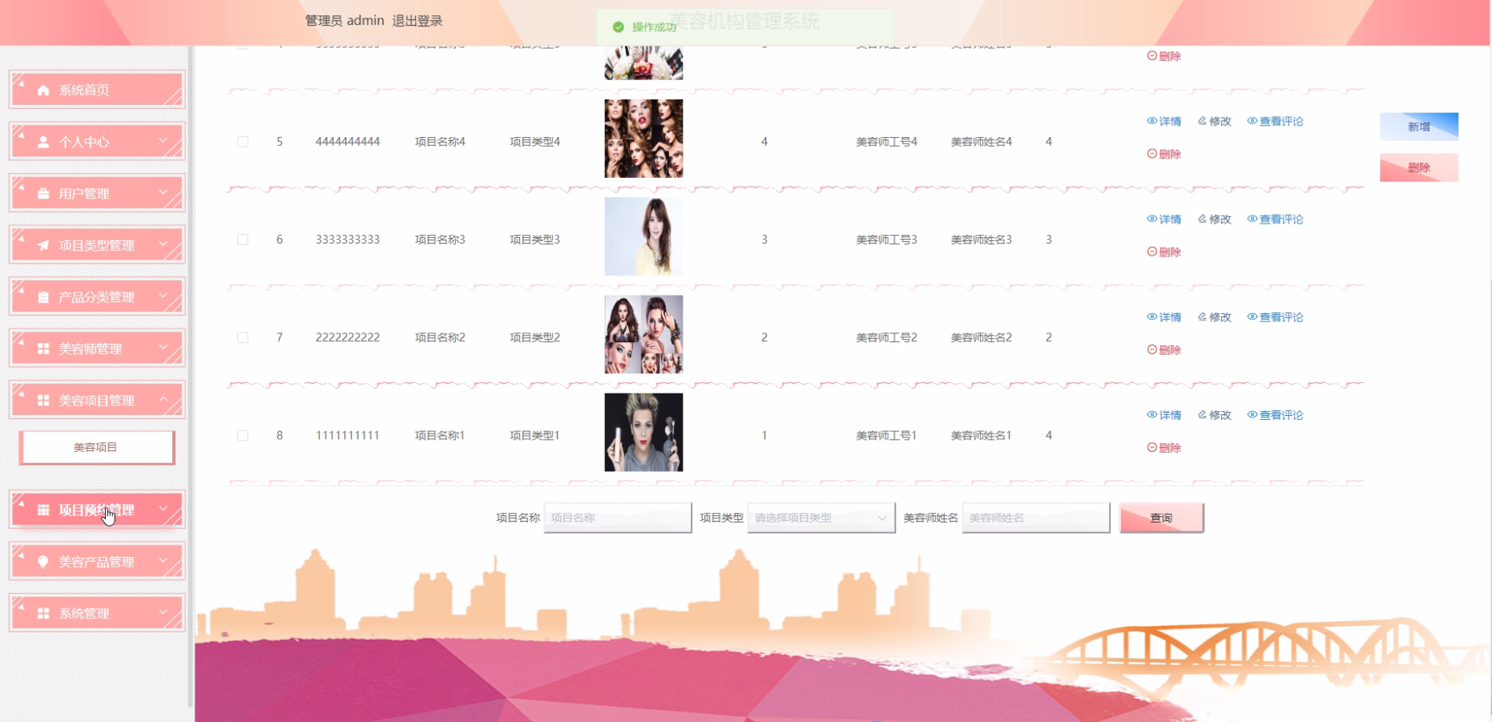Click the clipboard icon of 产品分类管理
Image resolution: width=1492 pixels, height=722 pixels.
click(x=43, y=297)
